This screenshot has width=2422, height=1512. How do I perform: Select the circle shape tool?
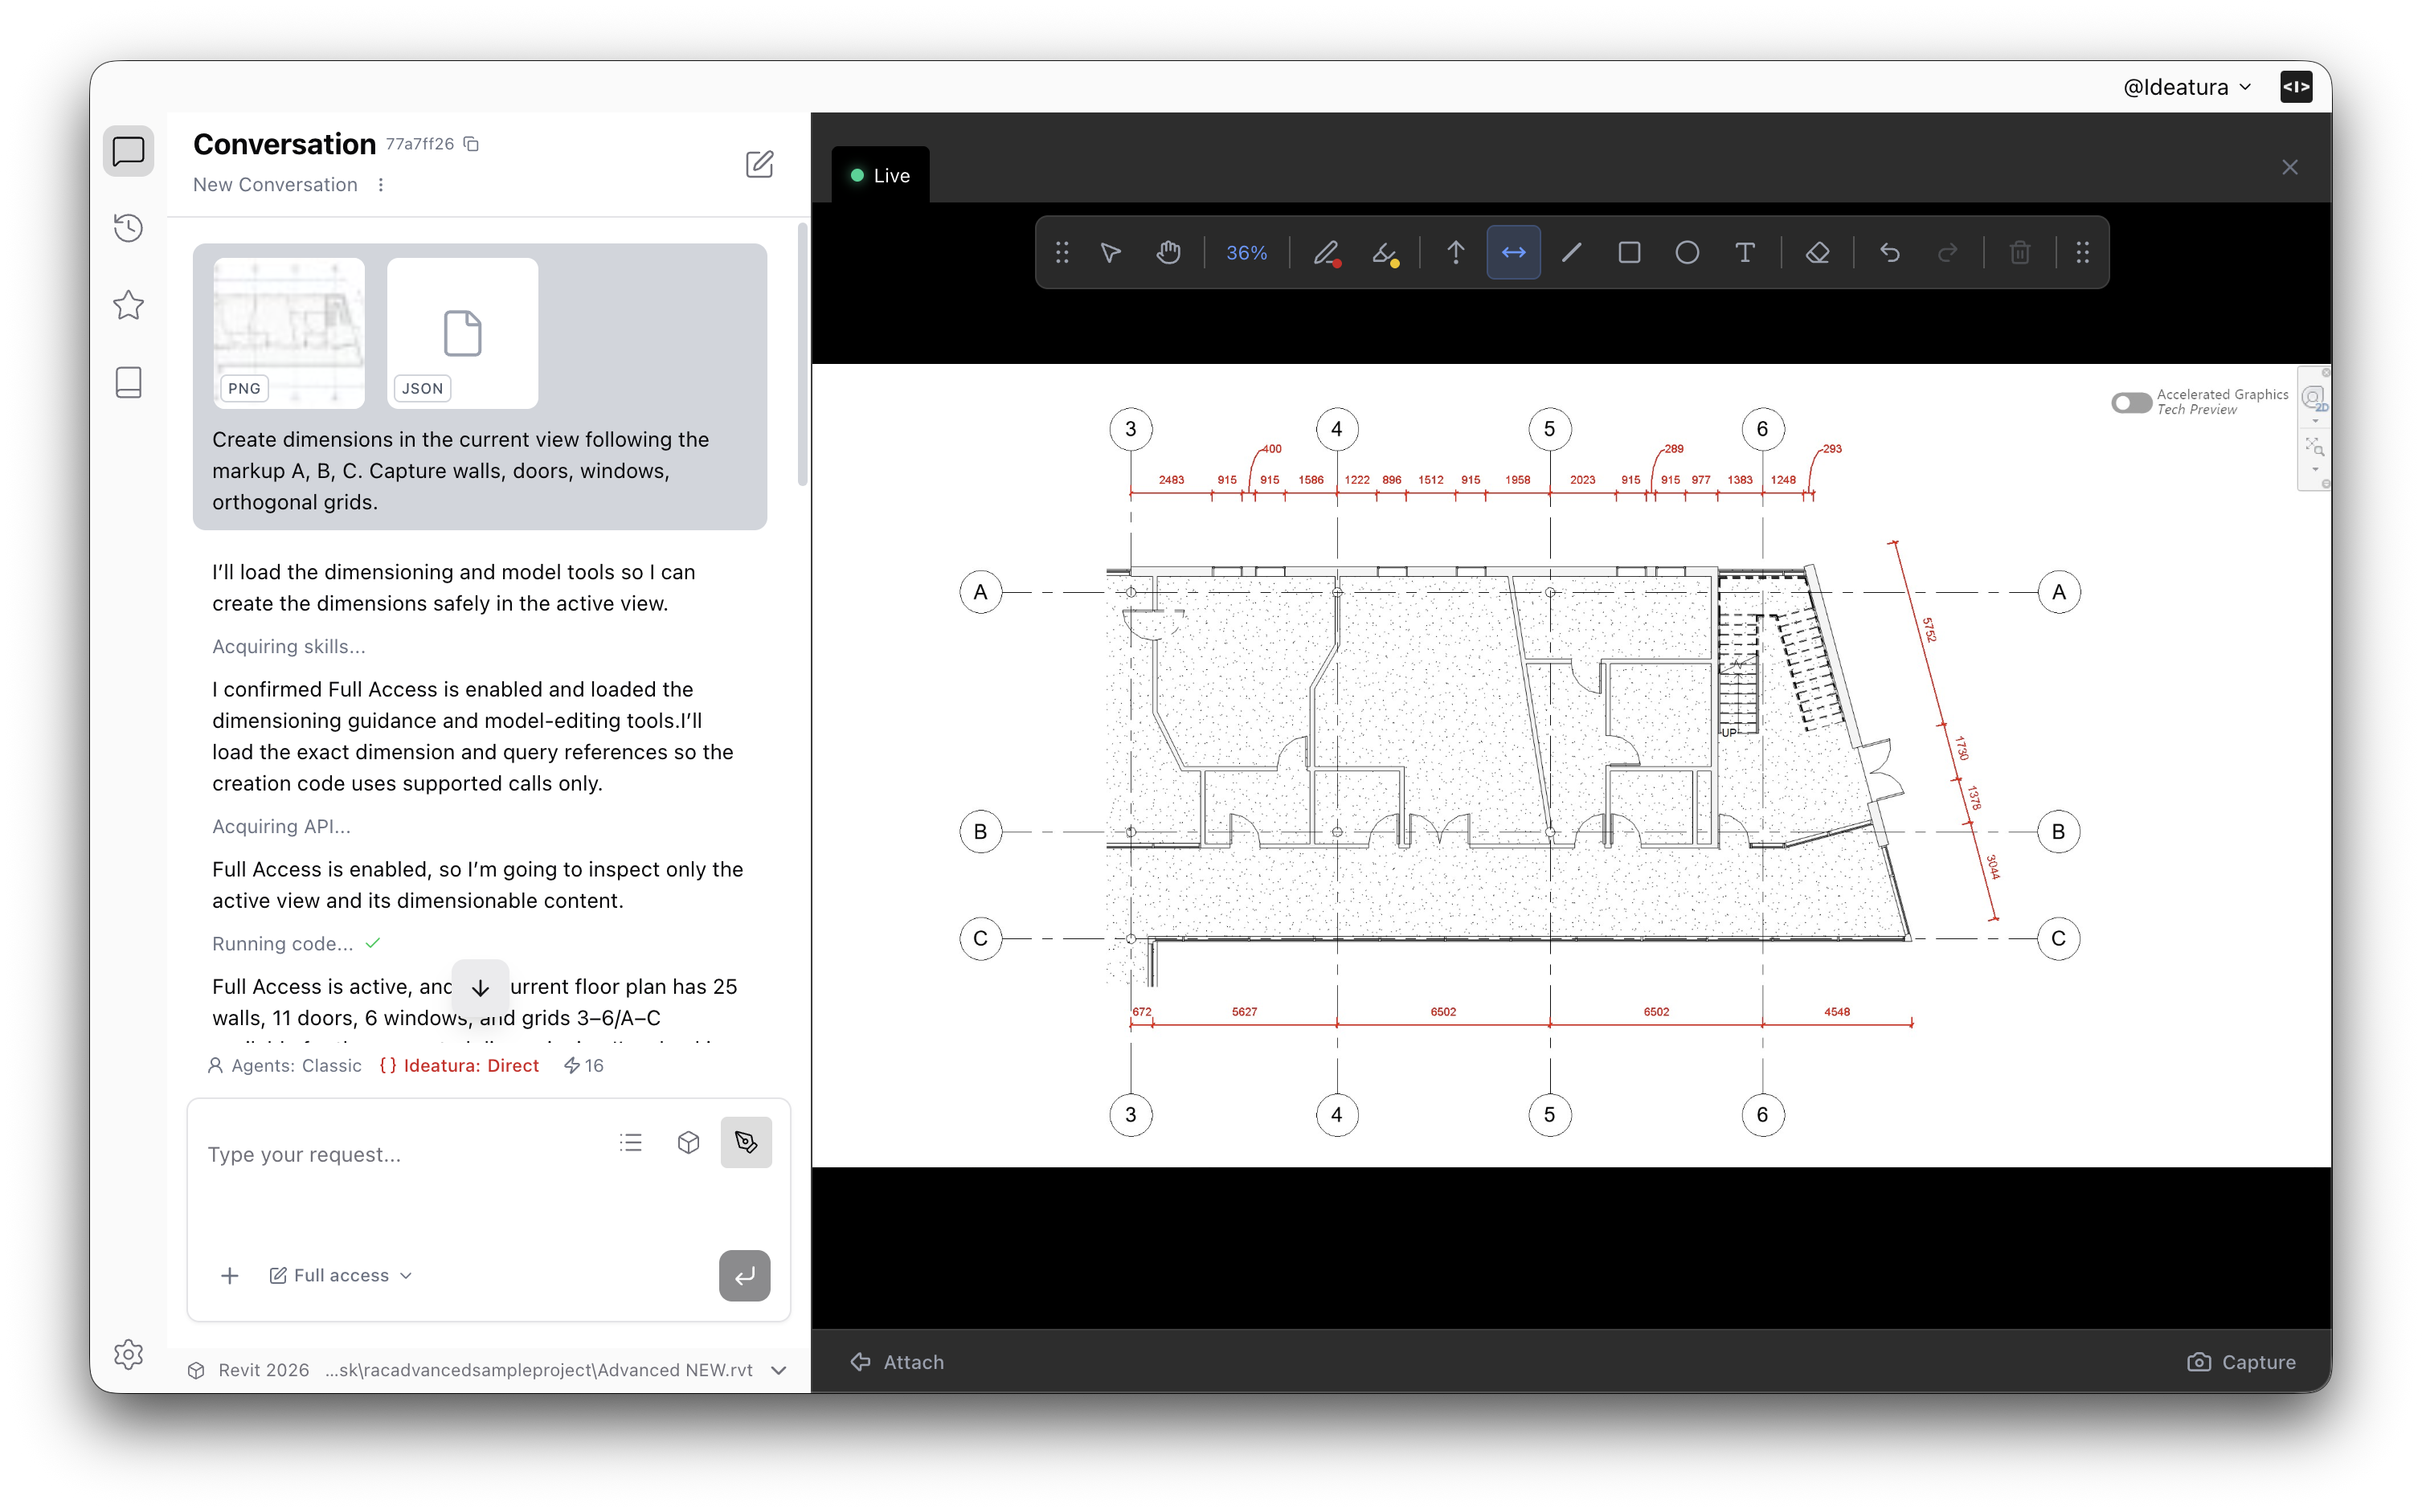(1687, 253)
